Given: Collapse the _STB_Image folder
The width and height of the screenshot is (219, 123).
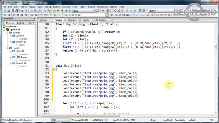Looking at the screenshot, I should [11, 57].
